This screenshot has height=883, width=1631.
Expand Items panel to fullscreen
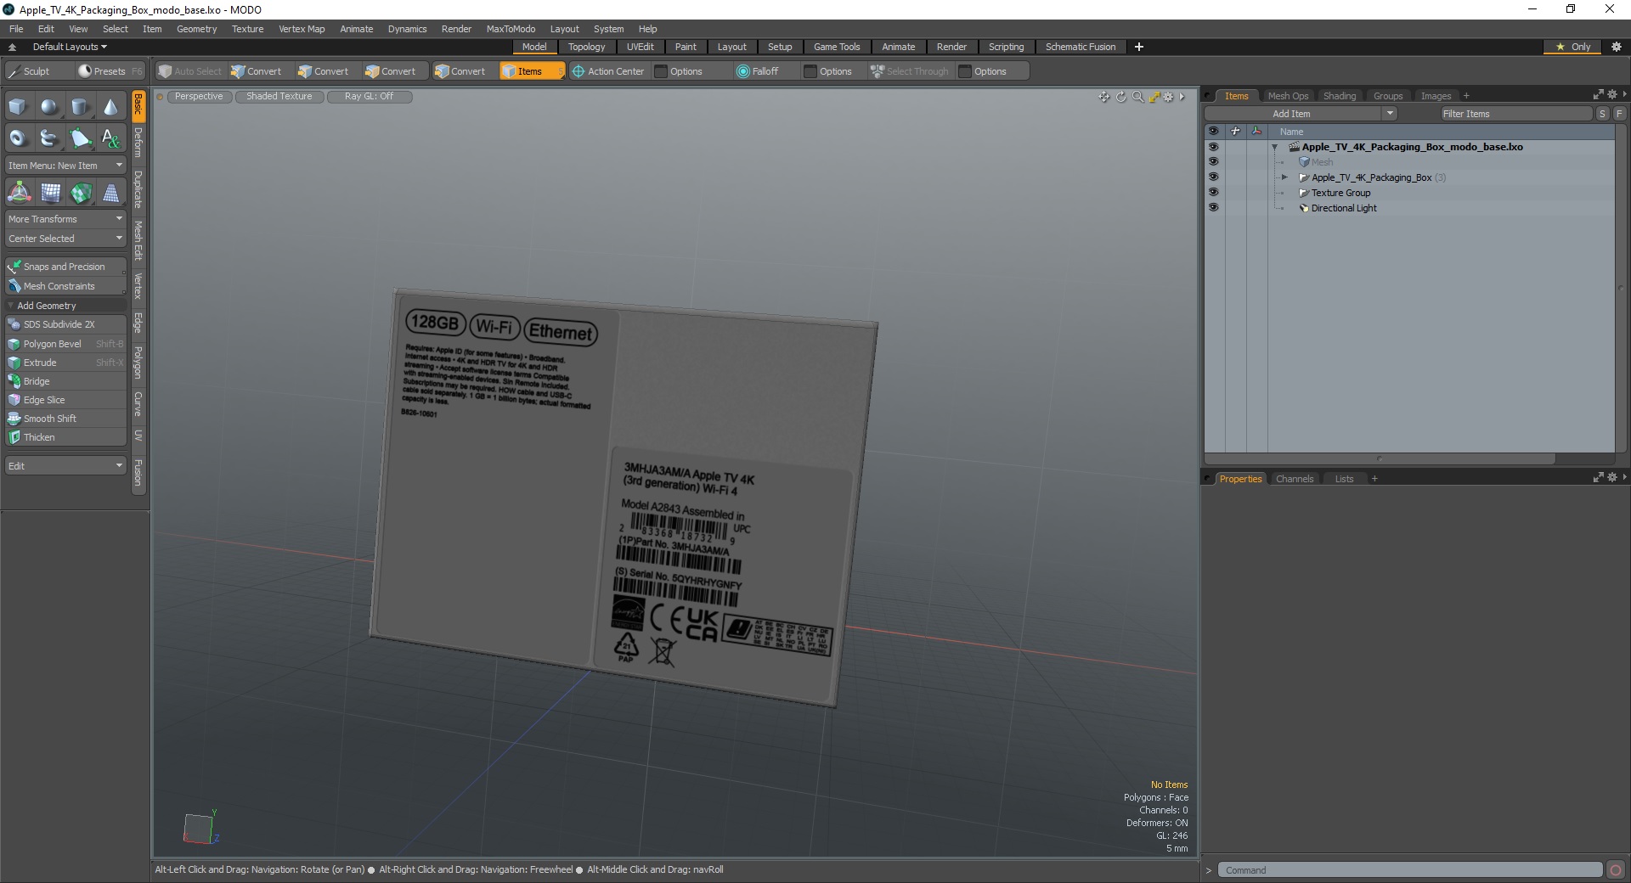[1598, 95]
